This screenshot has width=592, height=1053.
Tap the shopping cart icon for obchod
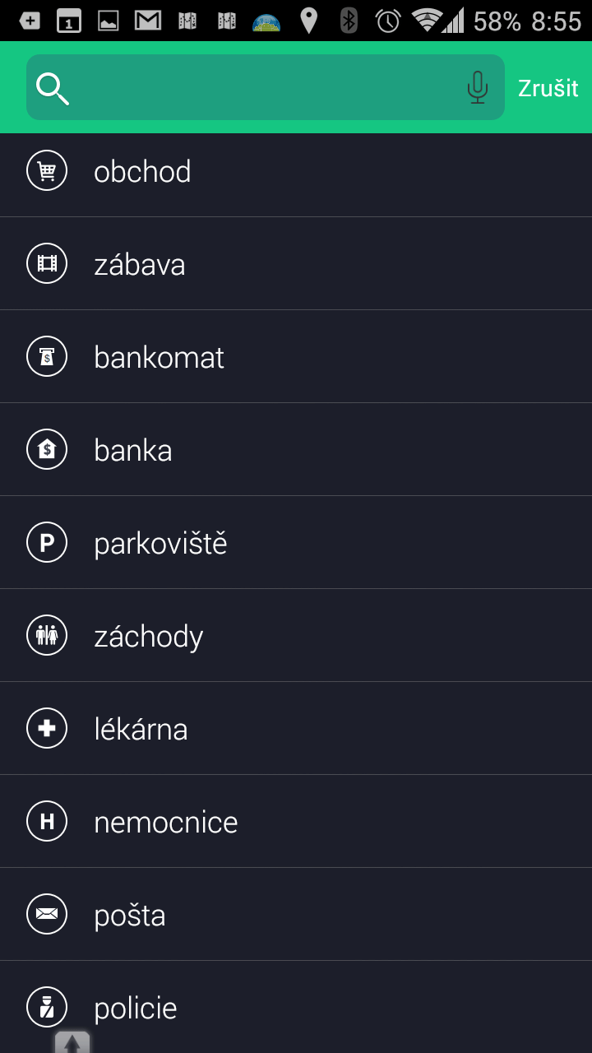click(x=47, y=171)
